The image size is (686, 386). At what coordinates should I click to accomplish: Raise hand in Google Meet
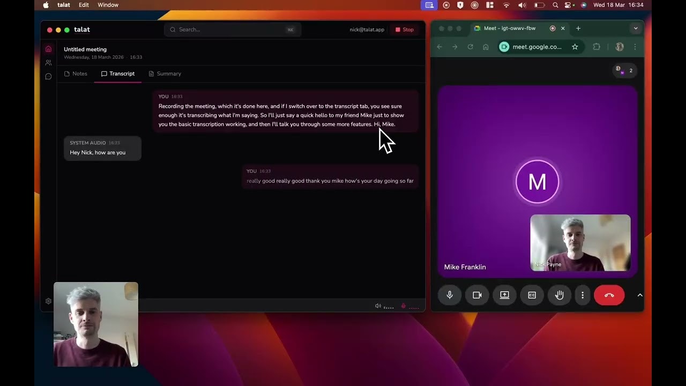pyautogui.click(x=559, y=295)
